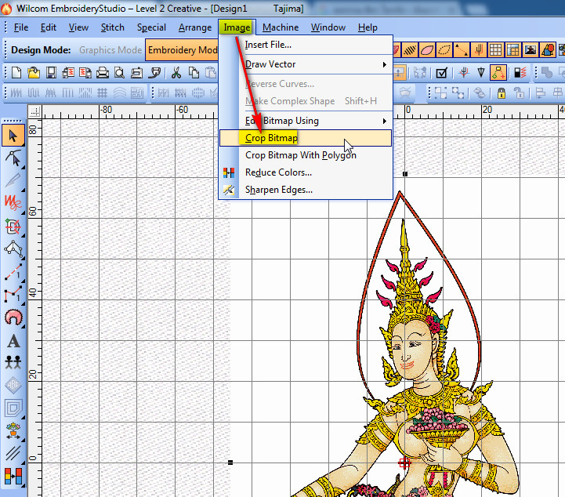The image size is (565, 497).
Task: Choose the pink arch shape tool
Action: click(13, 317)
